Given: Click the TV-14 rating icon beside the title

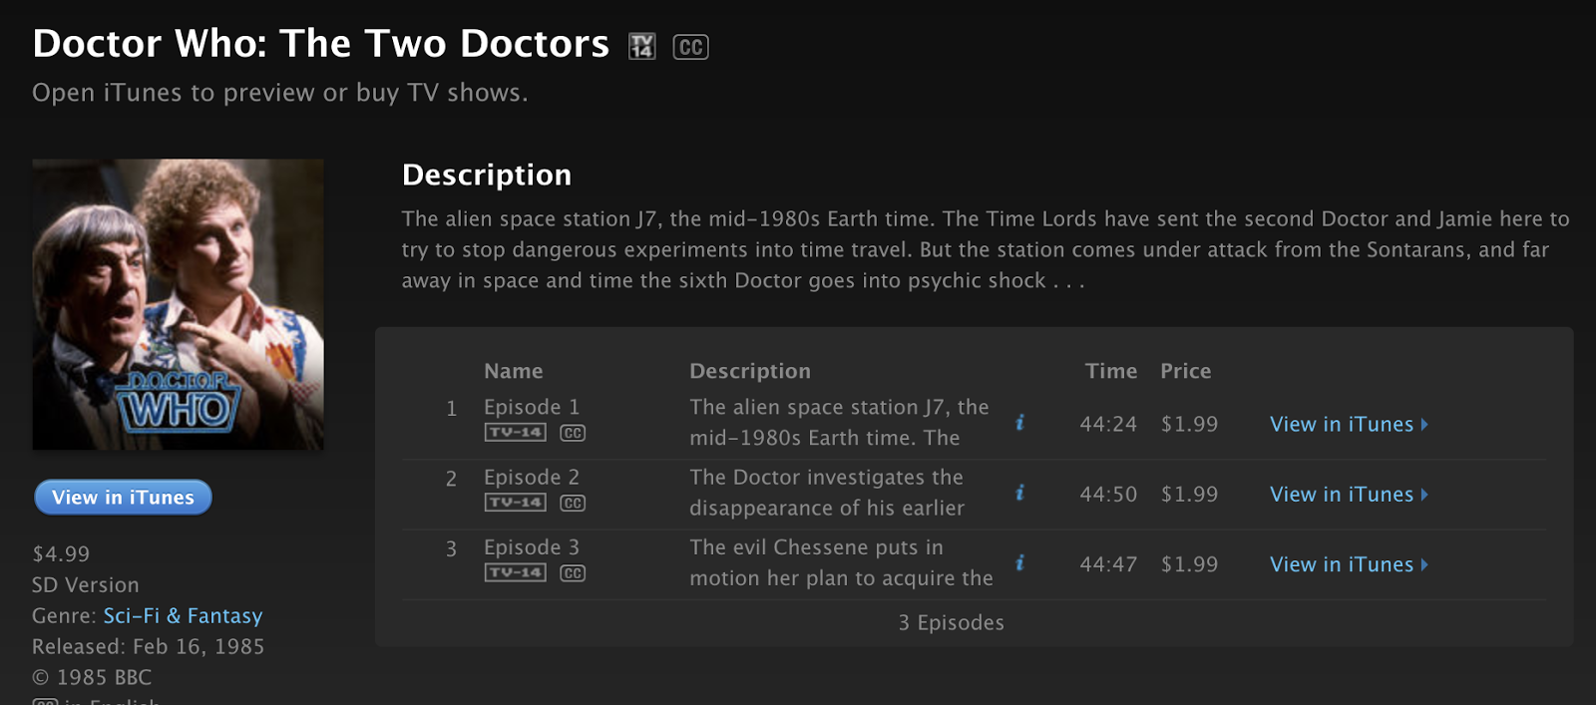Looking at the screenshot, I should tap(641, 47).
